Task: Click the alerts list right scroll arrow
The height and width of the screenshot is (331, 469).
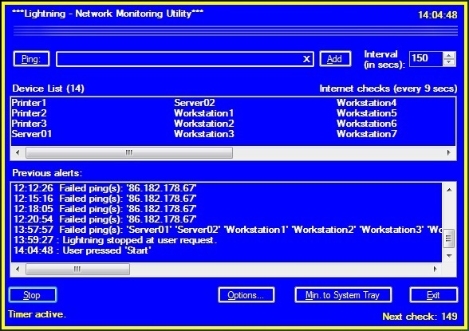Action: (436, 269)
